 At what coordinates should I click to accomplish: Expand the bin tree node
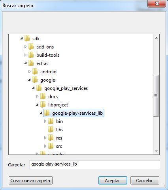(45, 121)
